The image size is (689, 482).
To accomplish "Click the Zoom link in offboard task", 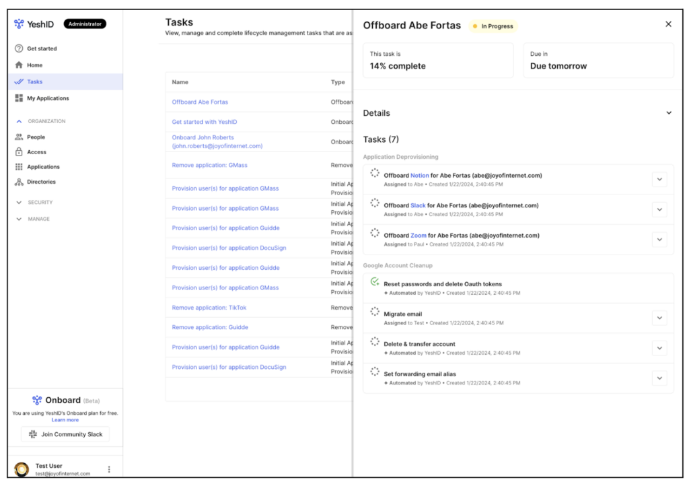I will point(419,236).
